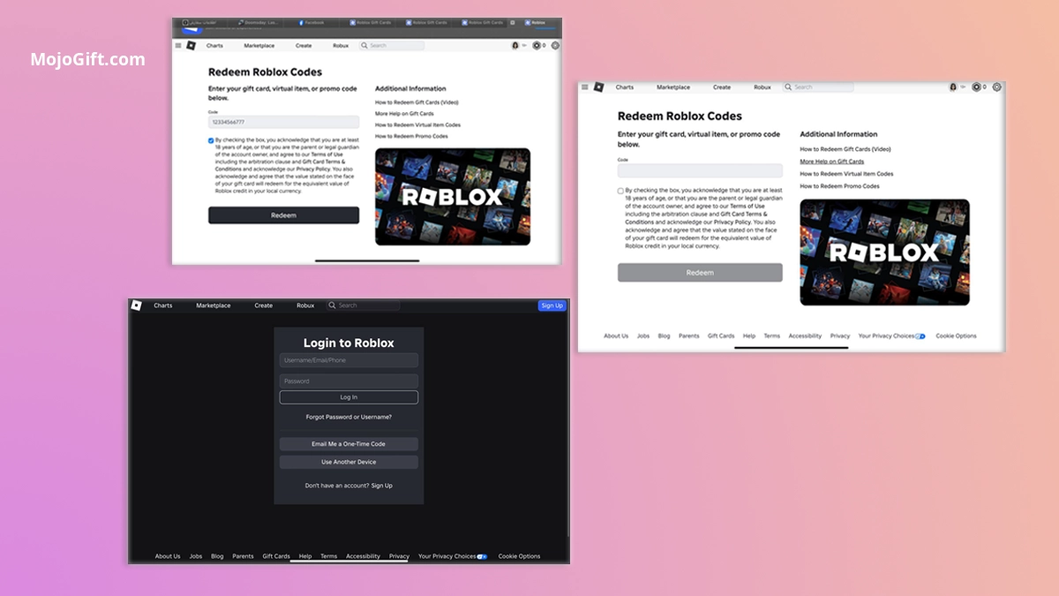Open Forgot Password or Username link

click(x=349, y=417)
